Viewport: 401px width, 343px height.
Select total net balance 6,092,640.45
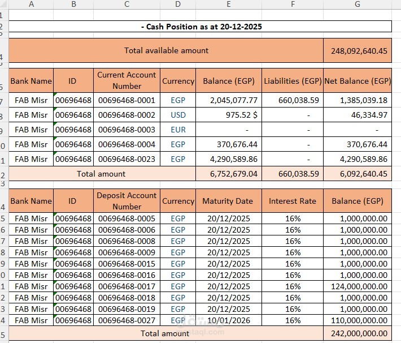pyautogui.click(x=358, y=174)
